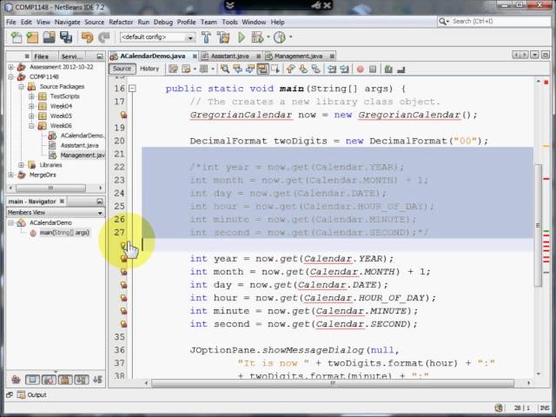
Task: Start macro recording with red circle icon
Action: [x=360, y=69]
